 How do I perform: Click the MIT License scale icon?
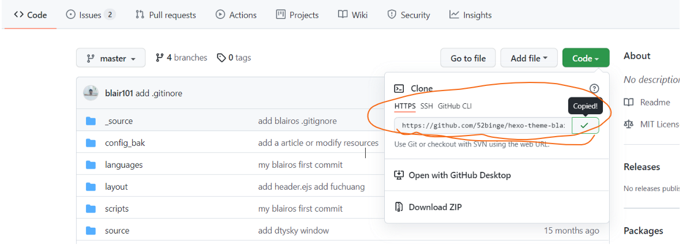[x=629, y=124]
